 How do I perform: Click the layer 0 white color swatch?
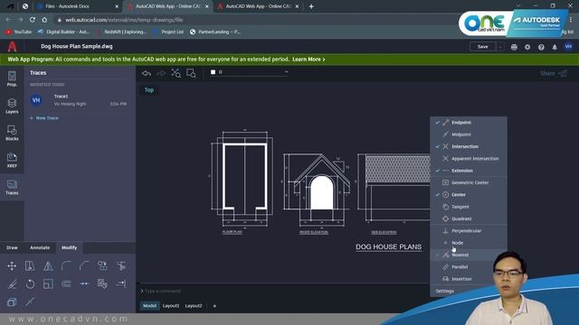(213, 72)
